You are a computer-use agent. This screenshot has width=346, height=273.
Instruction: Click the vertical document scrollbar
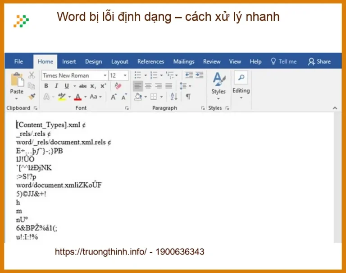point(337,177)
